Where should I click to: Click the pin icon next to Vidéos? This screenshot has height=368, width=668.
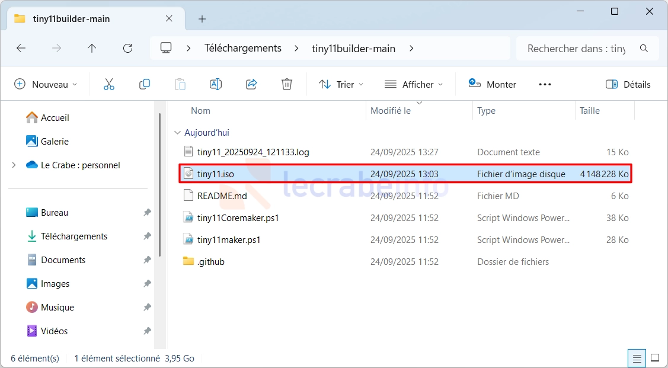click(x=147, y=331)
